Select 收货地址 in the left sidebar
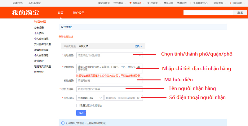 [x=39, y=61]
